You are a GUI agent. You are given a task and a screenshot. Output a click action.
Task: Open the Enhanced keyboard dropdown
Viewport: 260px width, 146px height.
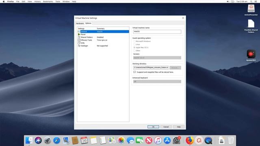[157, 82]
